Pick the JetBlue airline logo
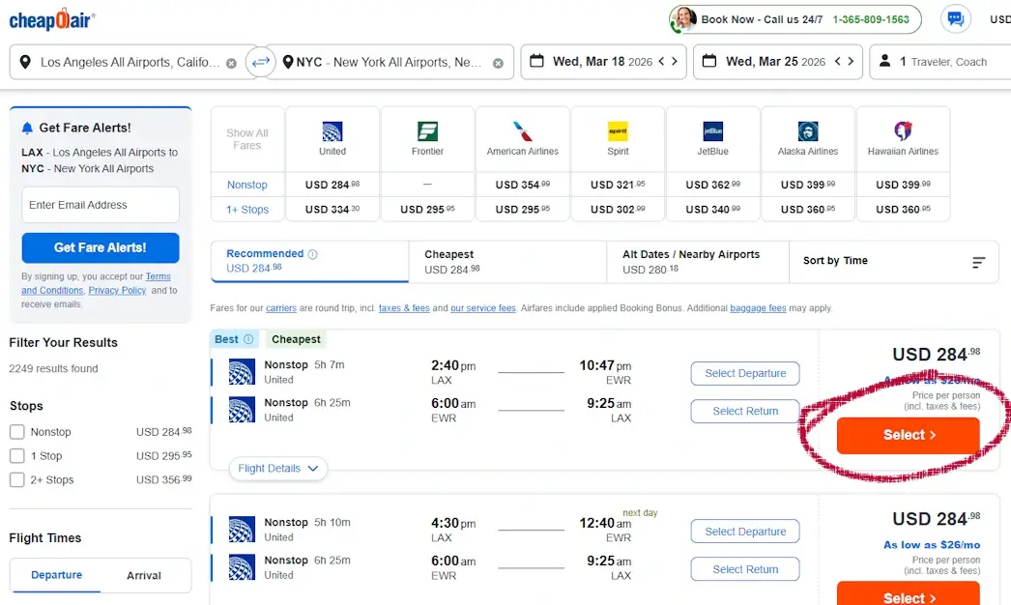The image size is (1011, 605). point(712,131)
